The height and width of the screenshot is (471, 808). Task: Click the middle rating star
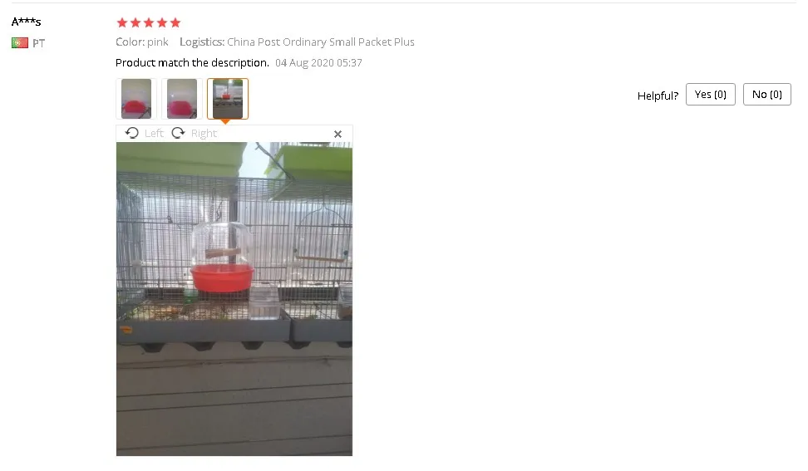point(149,22)
